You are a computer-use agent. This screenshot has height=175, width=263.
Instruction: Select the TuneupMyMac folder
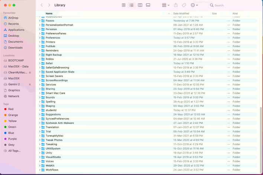point(147,136)
